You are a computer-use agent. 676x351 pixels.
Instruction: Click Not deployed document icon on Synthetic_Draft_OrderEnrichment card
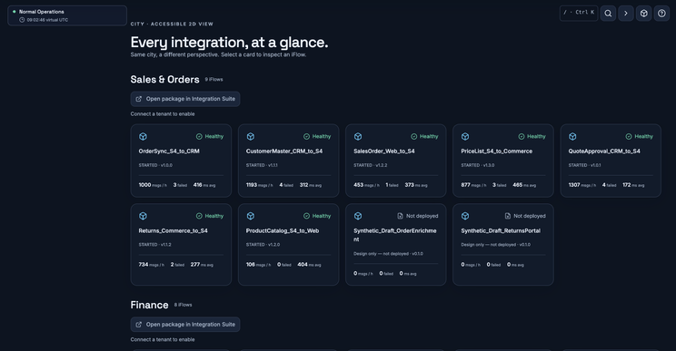coord(400,216)
